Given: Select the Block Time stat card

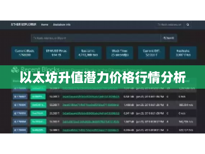Looking at the screenshot, I should [120, 53].
